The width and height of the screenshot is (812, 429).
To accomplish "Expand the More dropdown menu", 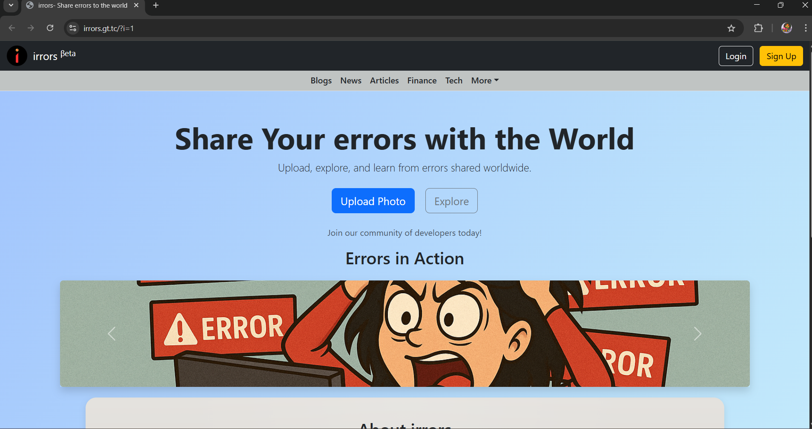I will point(485,80).
